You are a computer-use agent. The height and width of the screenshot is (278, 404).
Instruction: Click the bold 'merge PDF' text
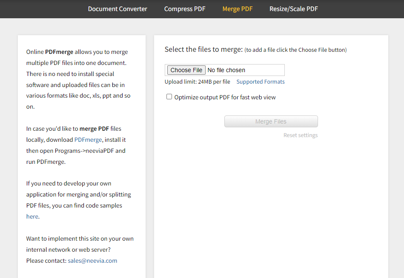click(94, 129)
